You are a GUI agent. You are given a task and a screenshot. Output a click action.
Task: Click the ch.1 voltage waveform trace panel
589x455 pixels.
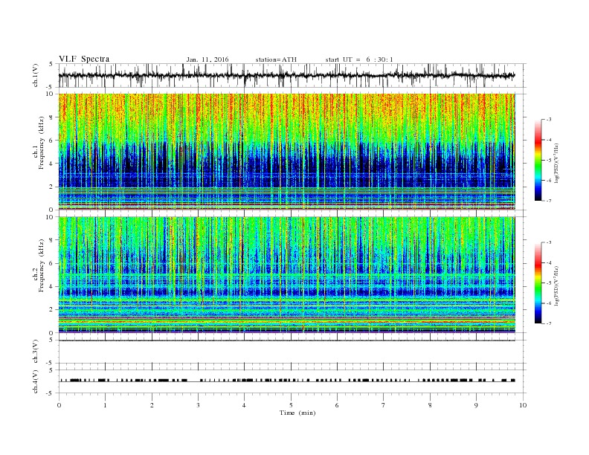[292, 75]
